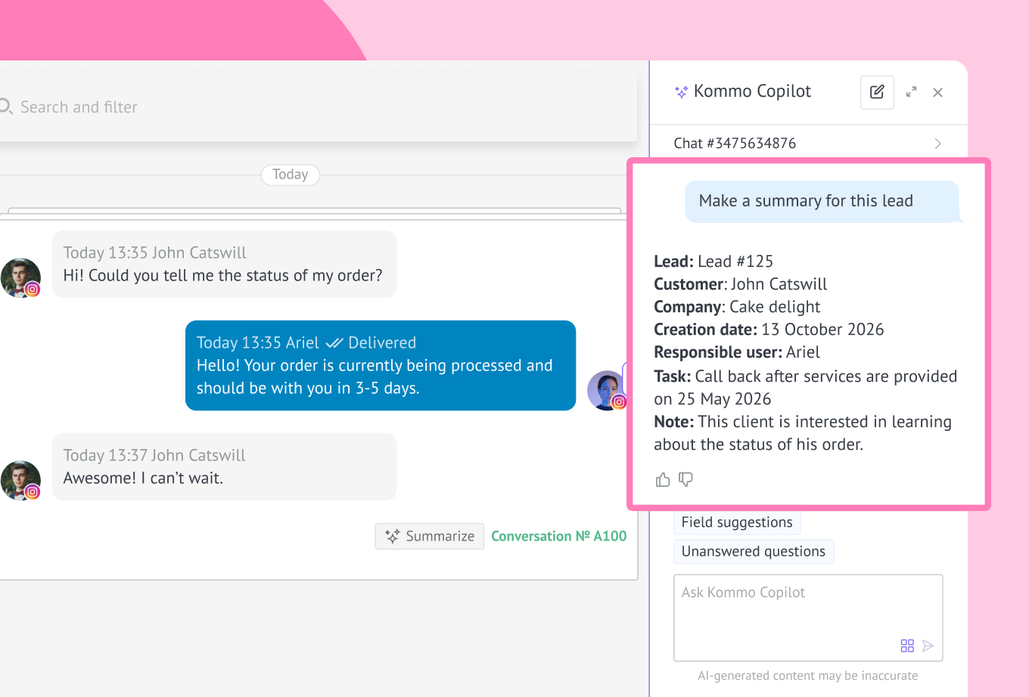Expand the Copilot panel to fullscreen

(911, 92)
